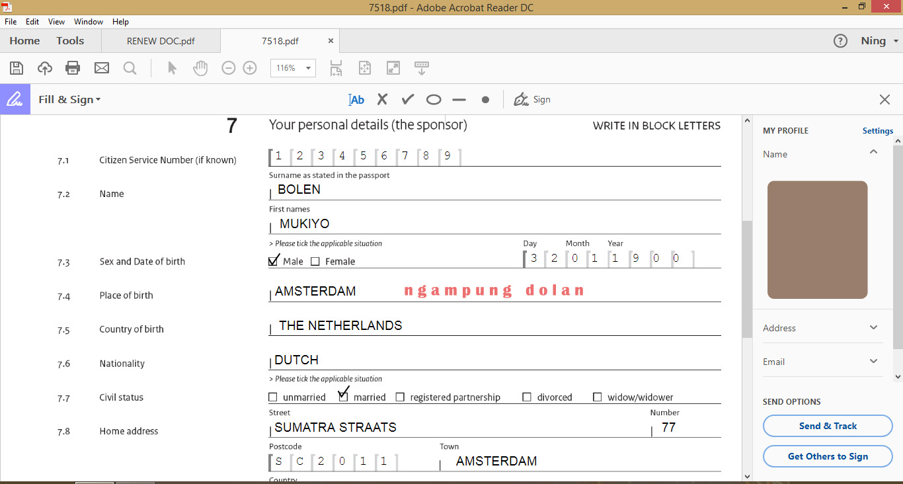The height and width of the screenshot is (484, 903).
Task: Expand the Address profile section
Action: 873,327
